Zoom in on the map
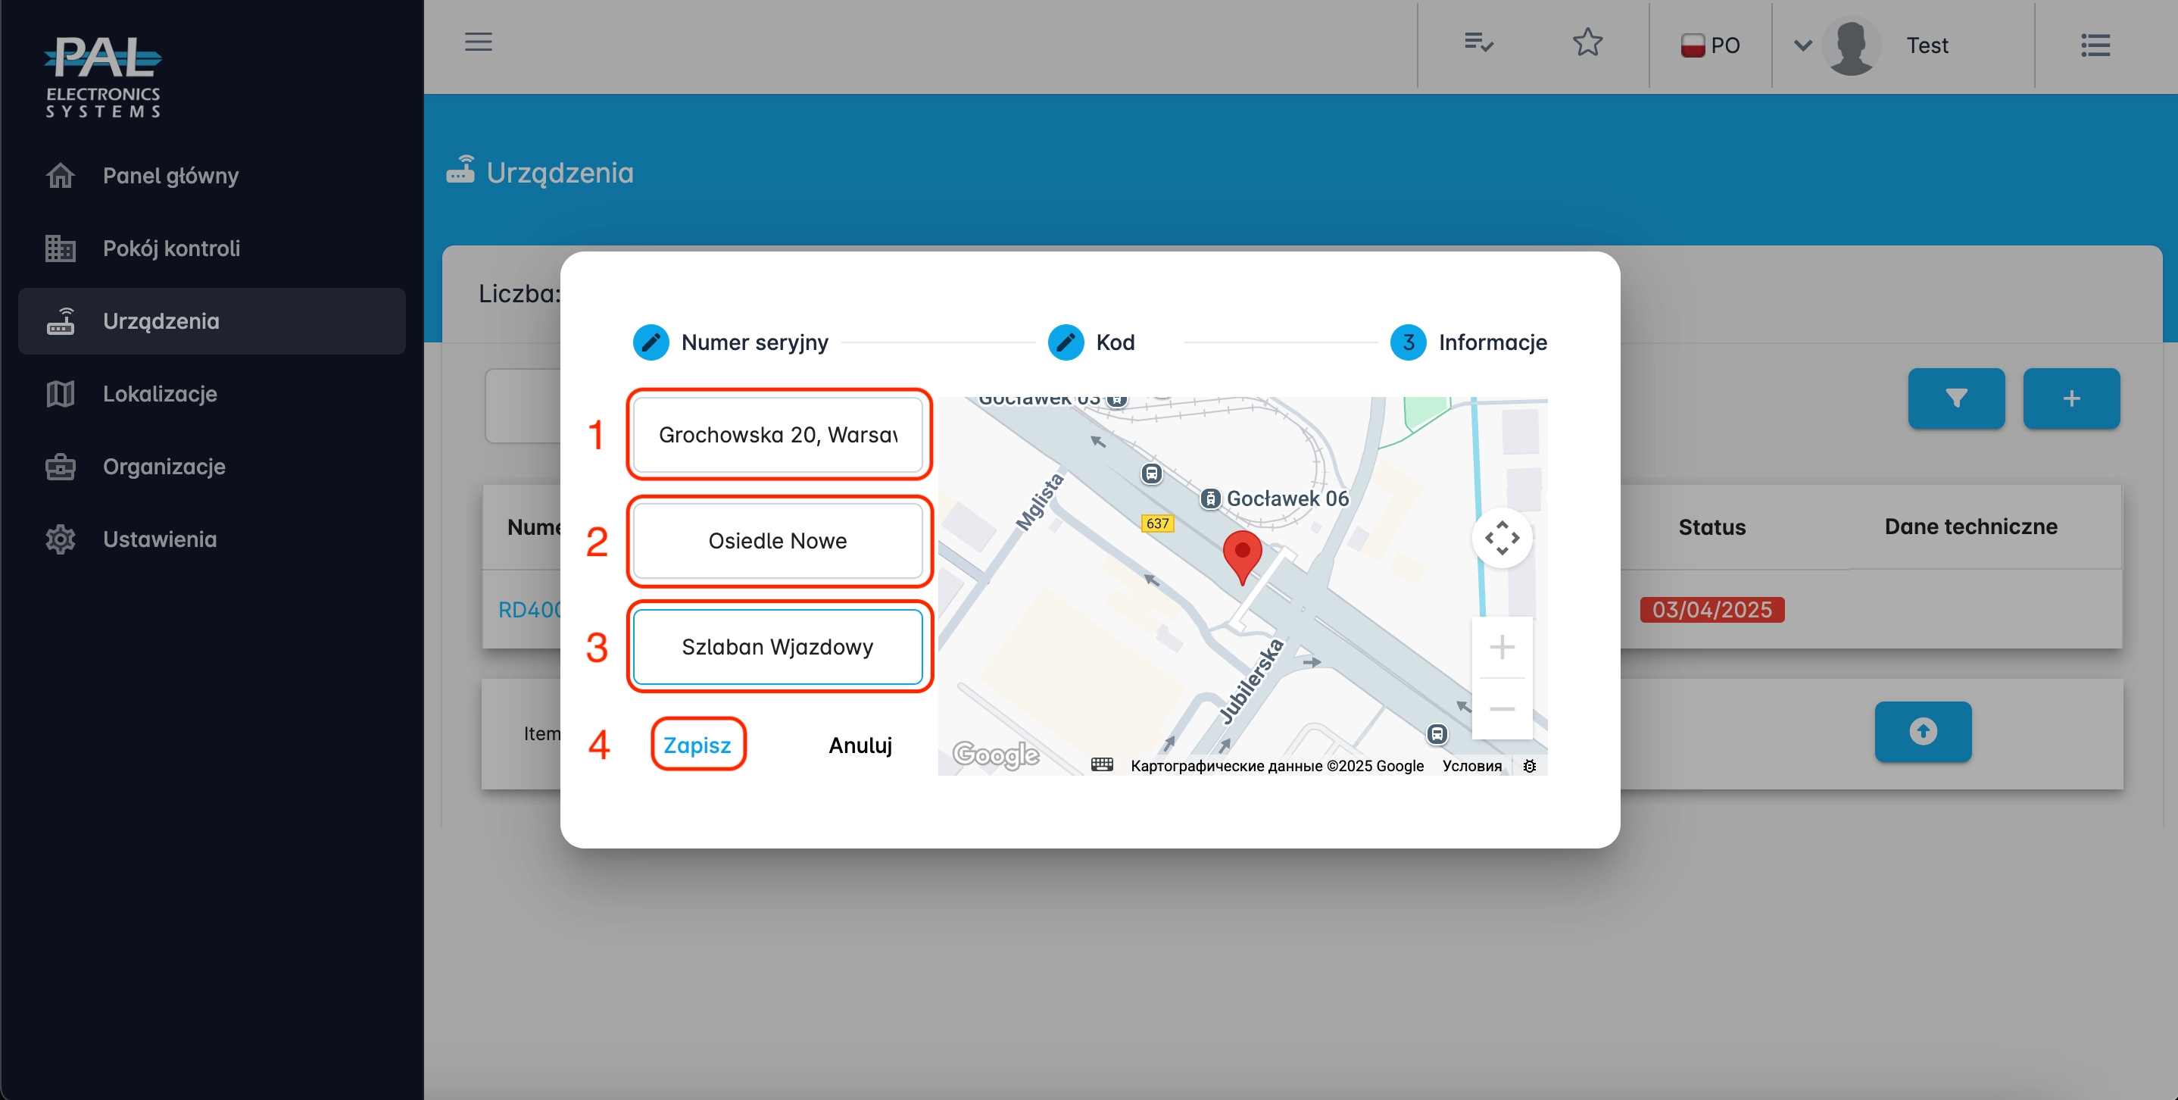2178x1100 pixels. (x=1502, y=648)
